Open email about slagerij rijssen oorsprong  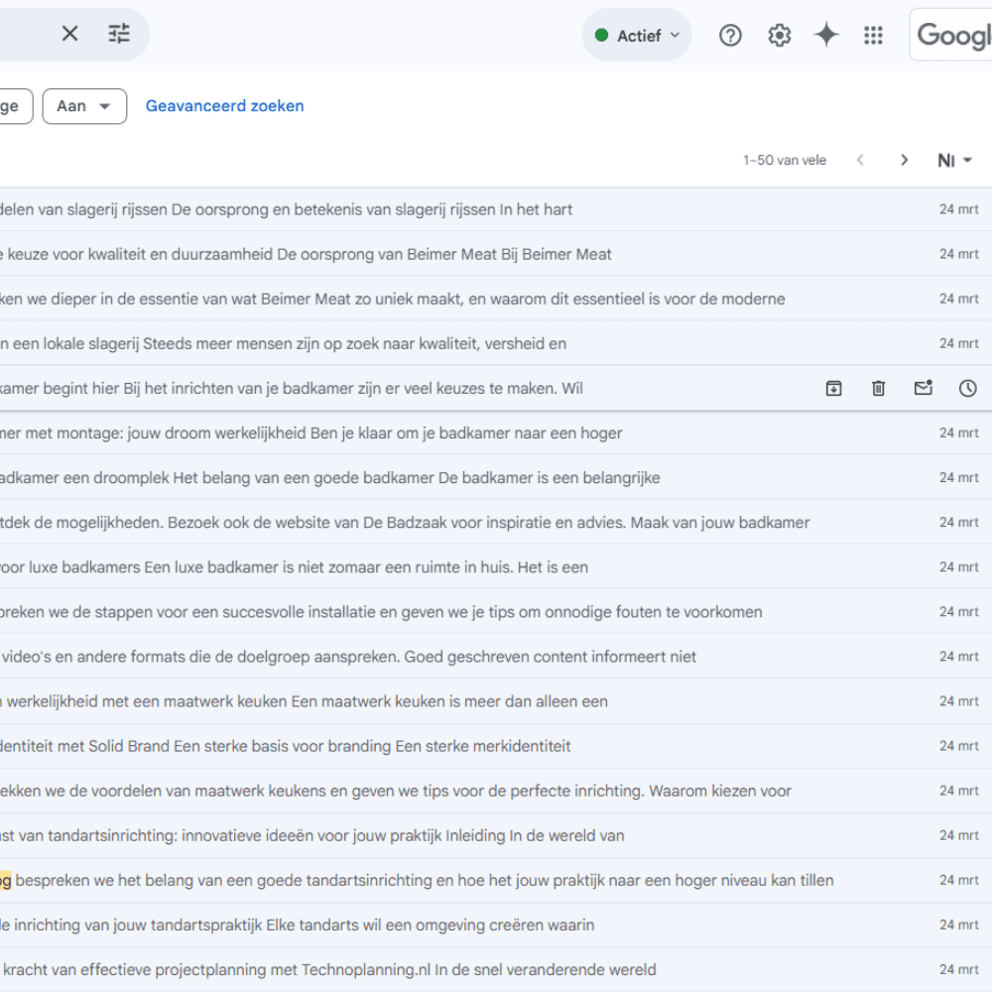point(496,209)
